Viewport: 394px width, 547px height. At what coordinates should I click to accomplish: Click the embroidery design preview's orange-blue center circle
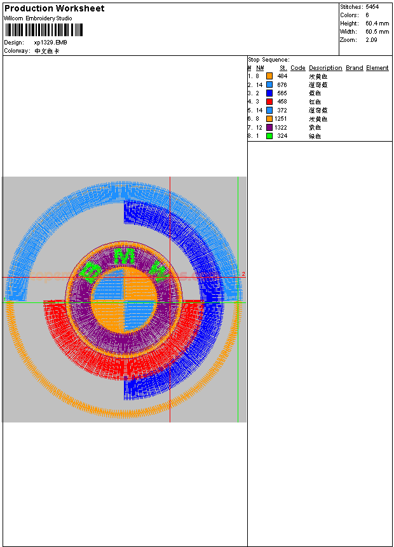click(124, 300)
